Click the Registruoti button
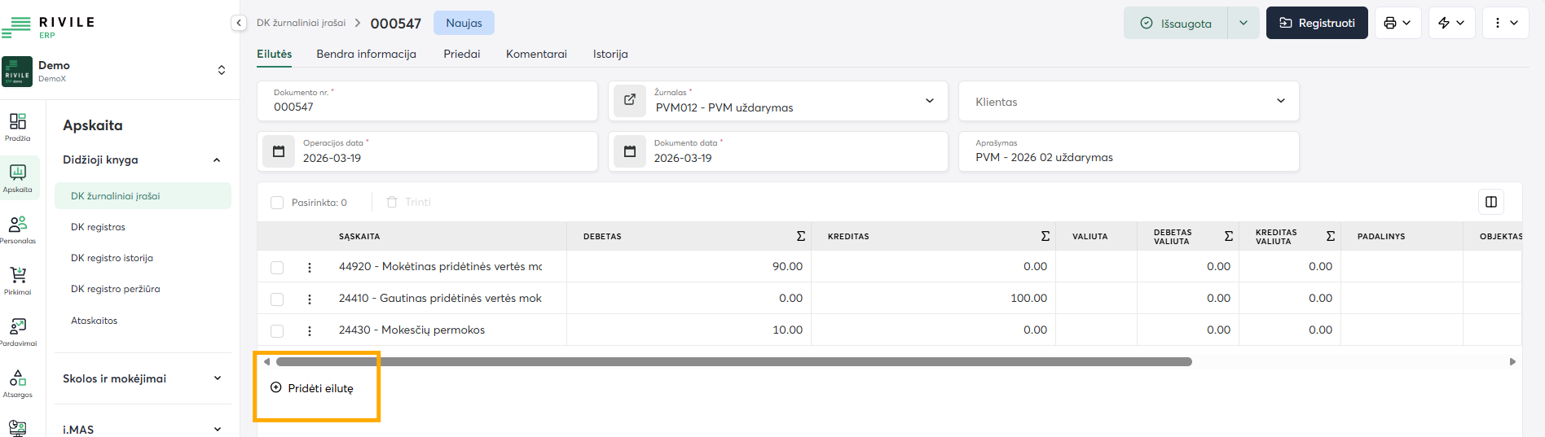 coord(1316,23)
